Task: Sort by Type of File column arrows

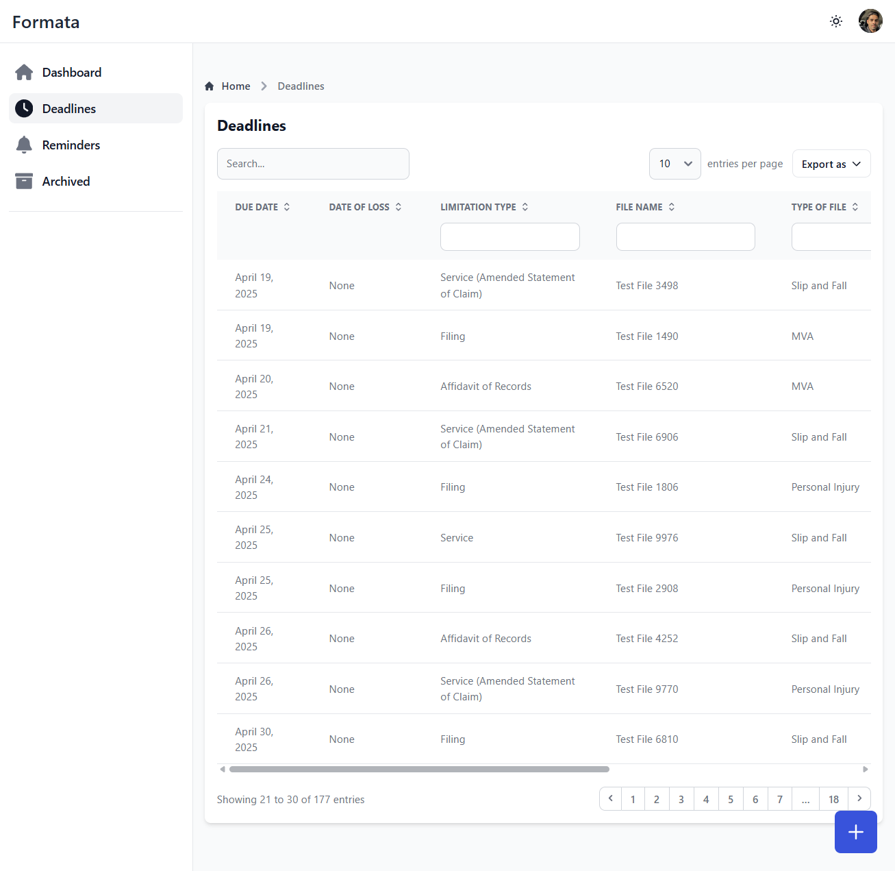Action: tap(855, 207)
